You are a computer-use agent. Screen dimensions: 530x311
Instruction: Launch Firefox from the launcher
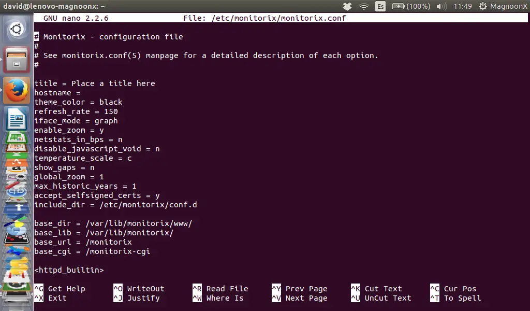[x=16, y=90]
